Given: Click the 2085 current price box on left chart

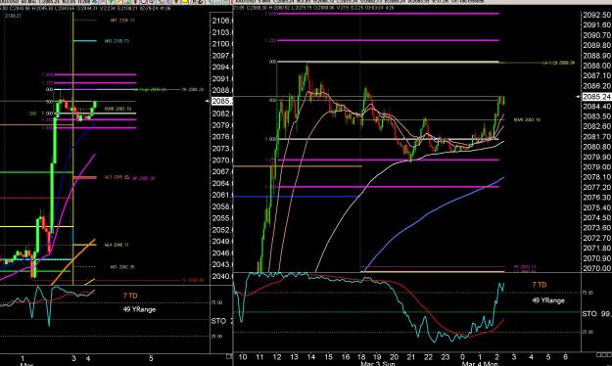Looking at the screenshot, I should 221,102.
